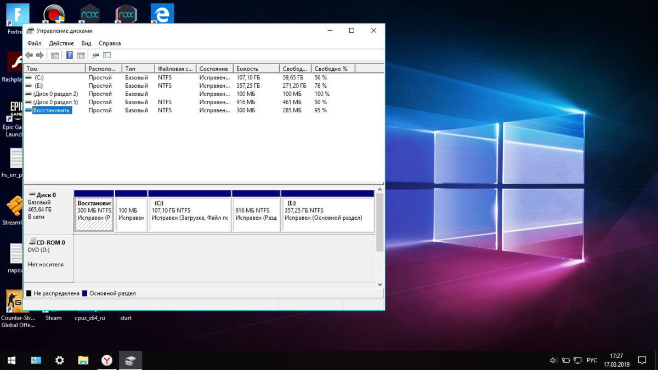Image resolution: width=658 pixels, height=370 pixels.
Task: Open the Файл menu
Action: 34,43
